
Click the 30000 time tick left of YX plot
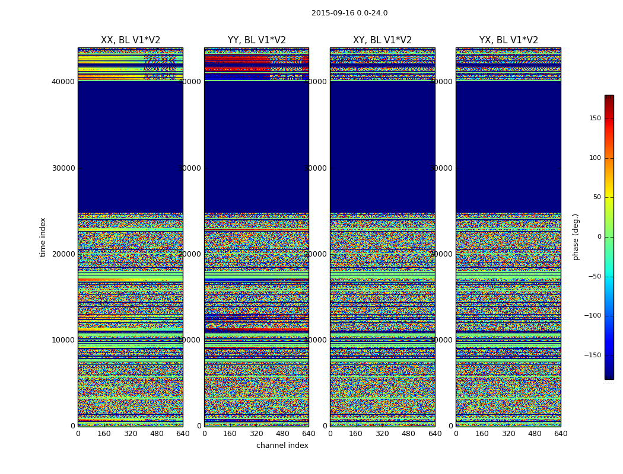click(441, 168)
